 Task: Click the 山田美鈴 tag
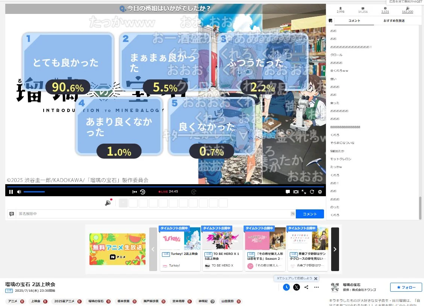(x=228, y=301)
